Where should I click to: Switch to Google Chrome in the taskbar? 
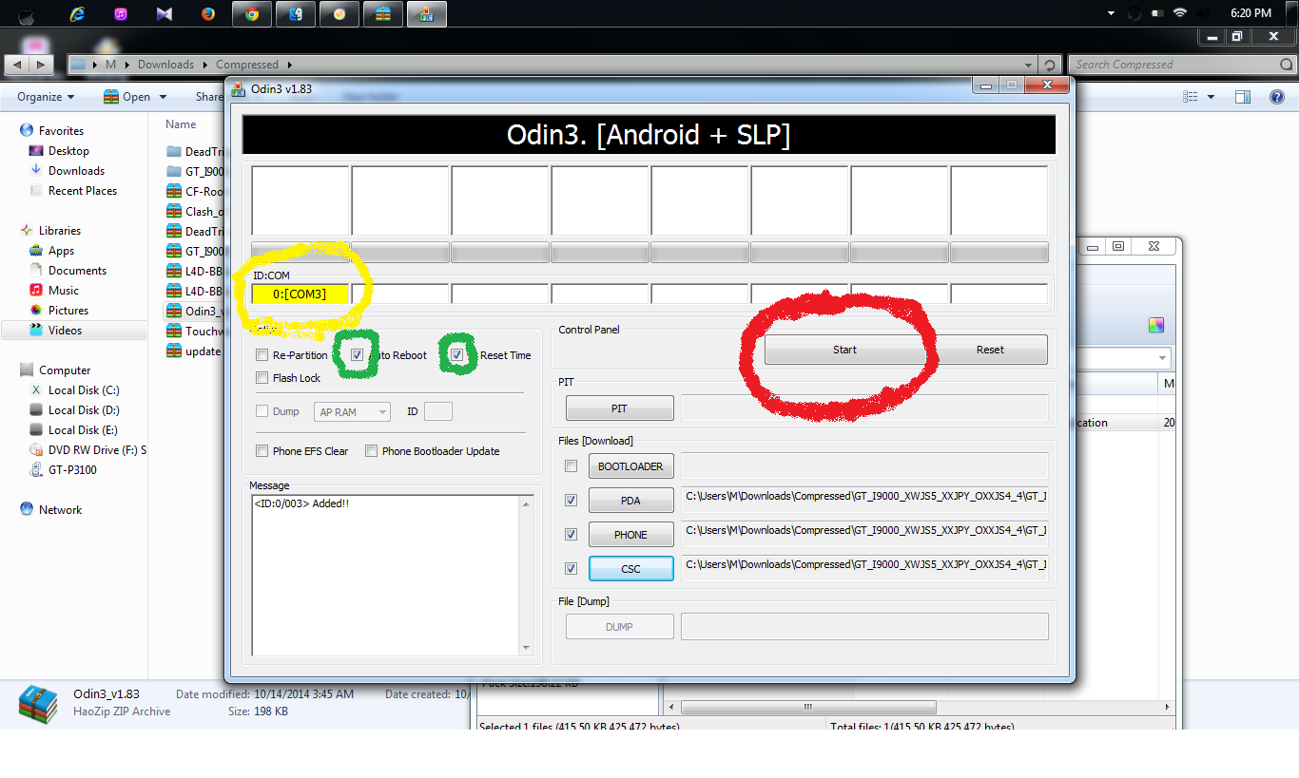252,13
